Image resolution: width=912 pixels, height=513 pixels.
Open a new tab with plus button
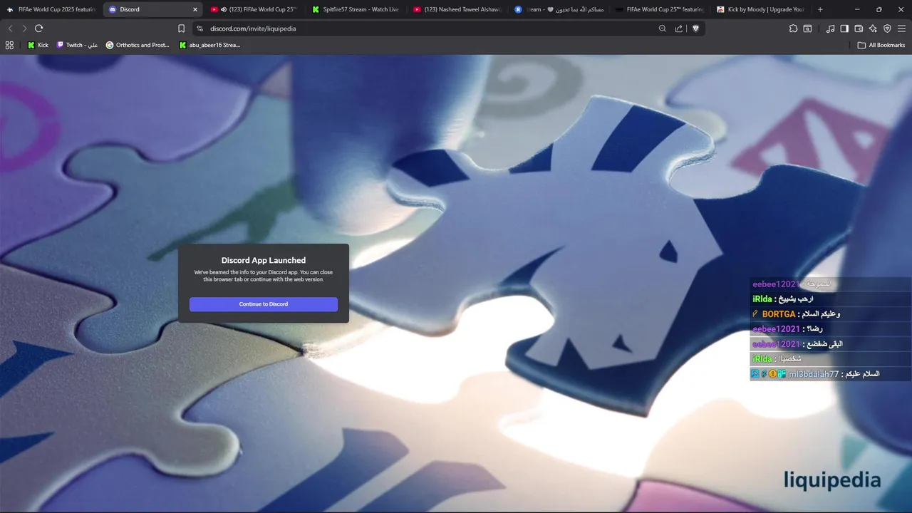coord(820,9)
